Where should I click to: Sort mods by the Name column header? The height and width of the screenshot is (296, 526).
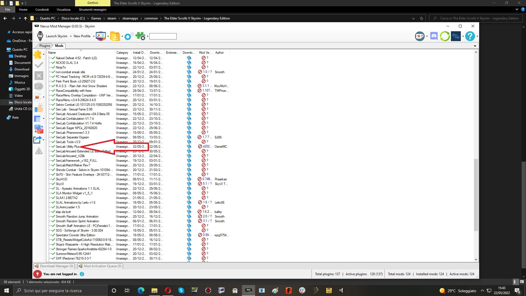[x=81, y=53]
